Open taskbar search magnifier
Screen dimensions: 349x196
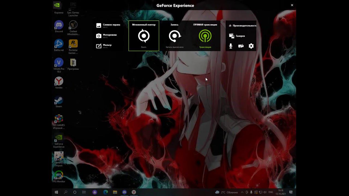pyautogui.click(x=66, y=192)
